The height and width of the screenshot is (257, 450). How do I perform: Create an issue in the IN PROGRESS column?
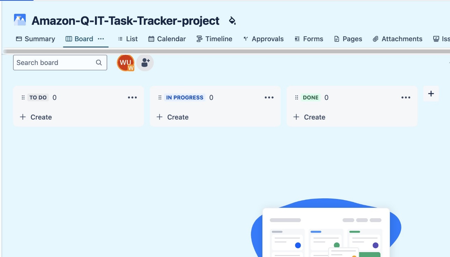pos(173,117)
